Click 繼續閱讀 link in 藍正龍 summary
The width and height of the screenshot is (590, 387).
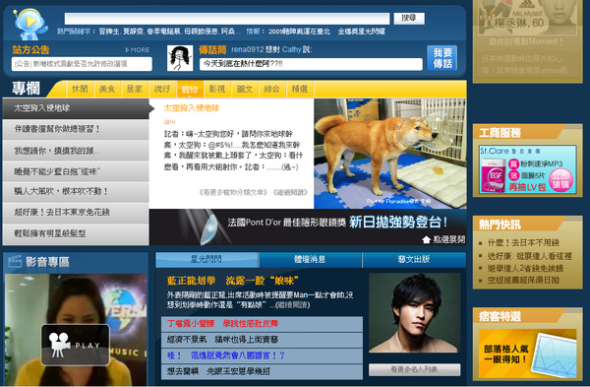(x=293, y=305)
